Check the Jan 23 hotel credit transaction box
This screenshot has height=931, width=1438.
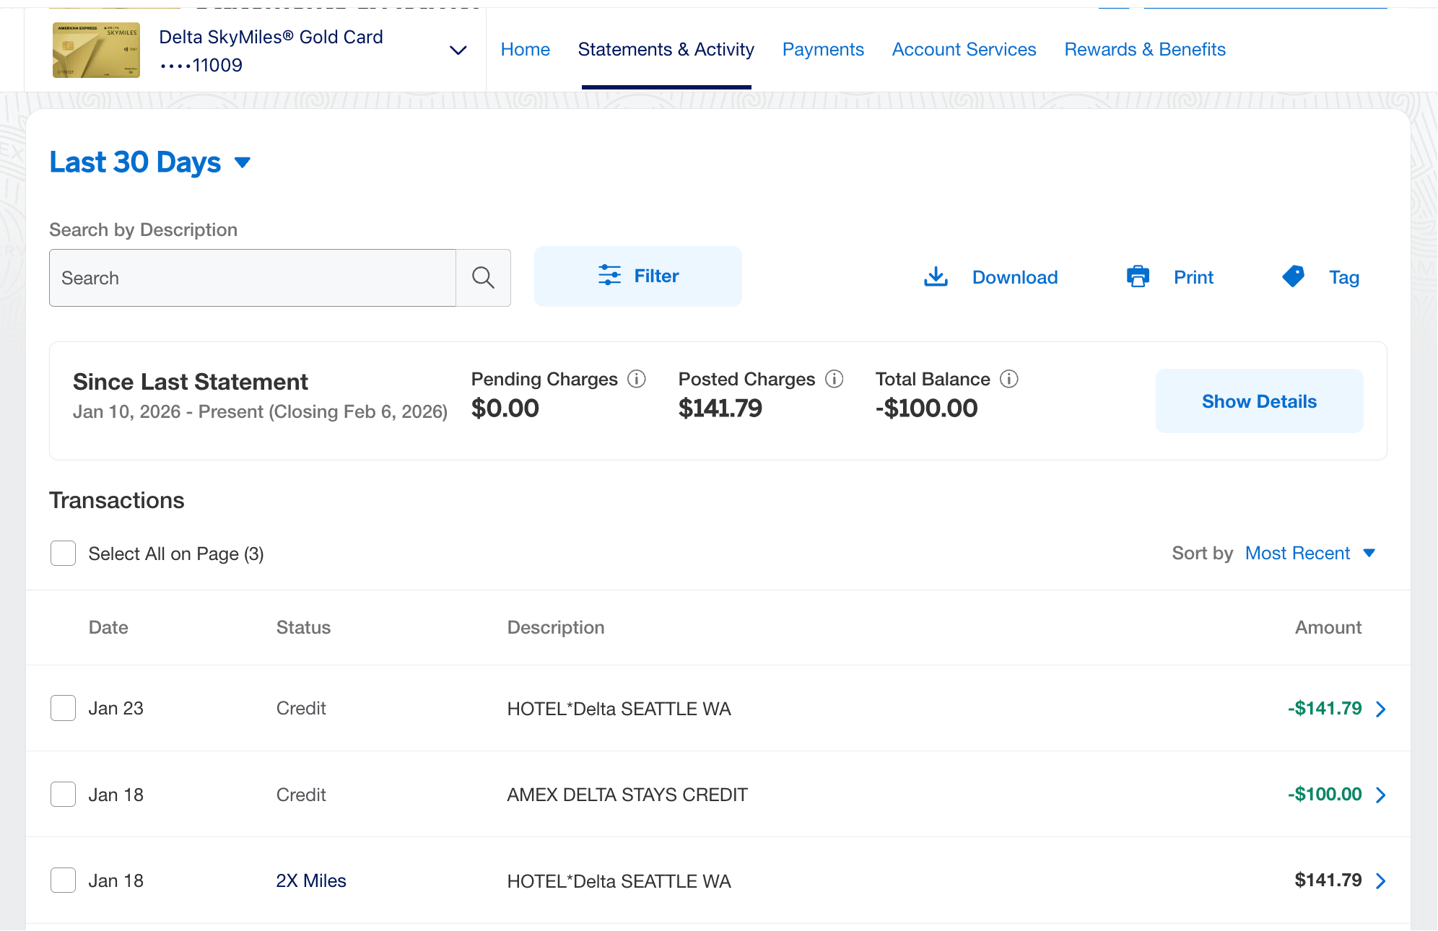[x=64, y=708]
